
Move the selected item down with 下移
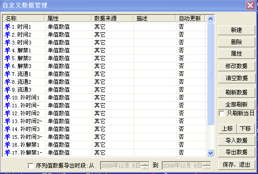click(x=245, y=129)
